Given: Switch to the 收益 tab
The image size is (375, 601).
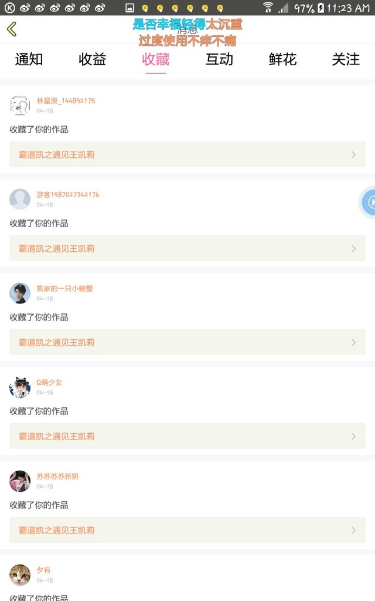Looking at the screenshot, I should pos(92,59).
